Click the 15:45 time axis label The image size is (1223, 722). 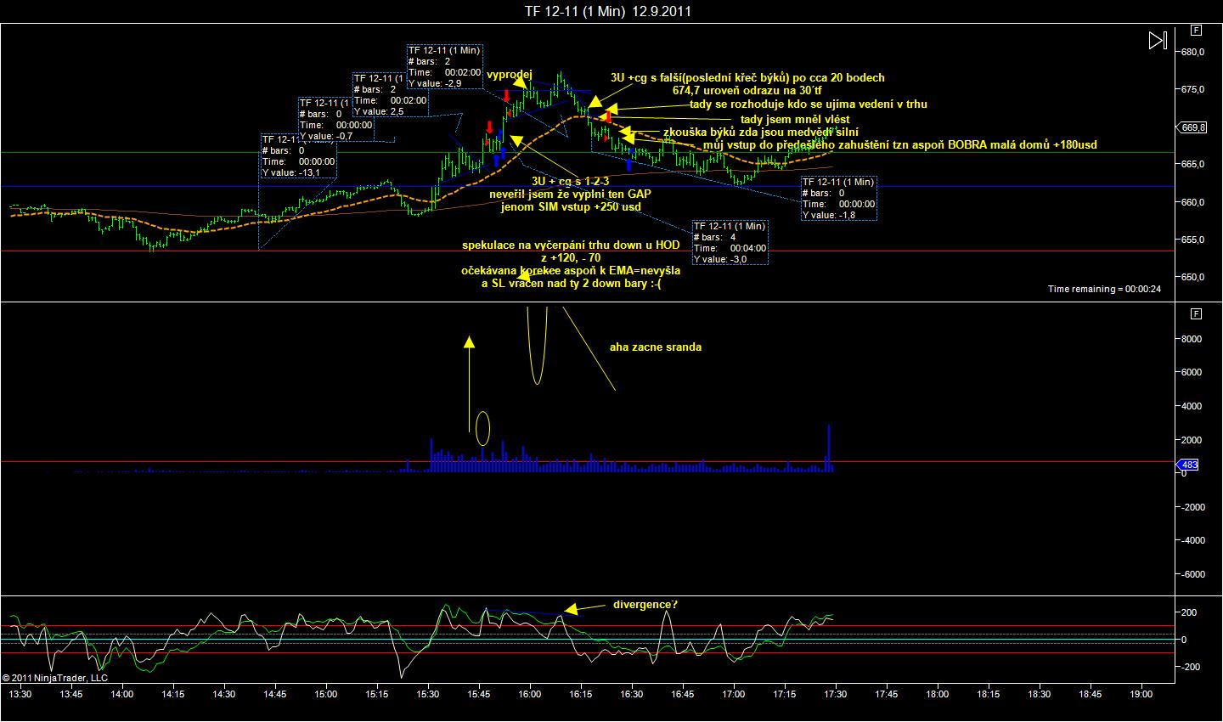click(x=479, y=693)
